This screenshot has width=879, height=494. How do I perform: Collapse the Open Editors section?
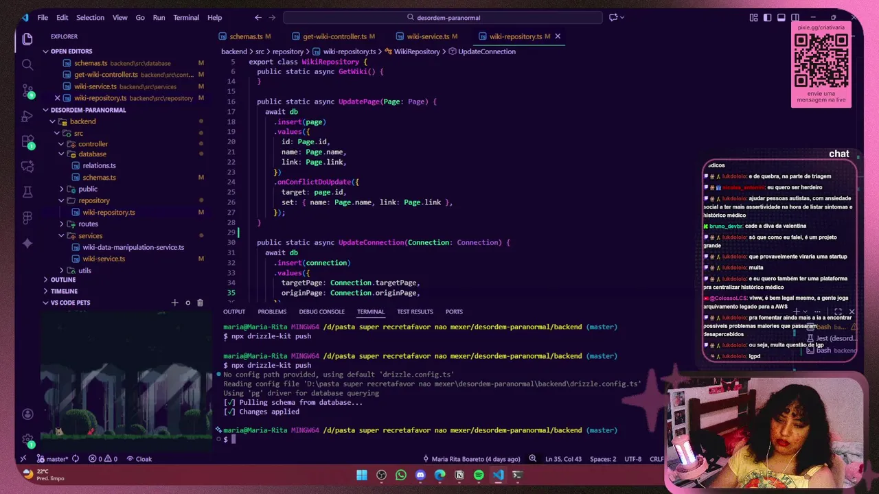click(x=45, y=51)
